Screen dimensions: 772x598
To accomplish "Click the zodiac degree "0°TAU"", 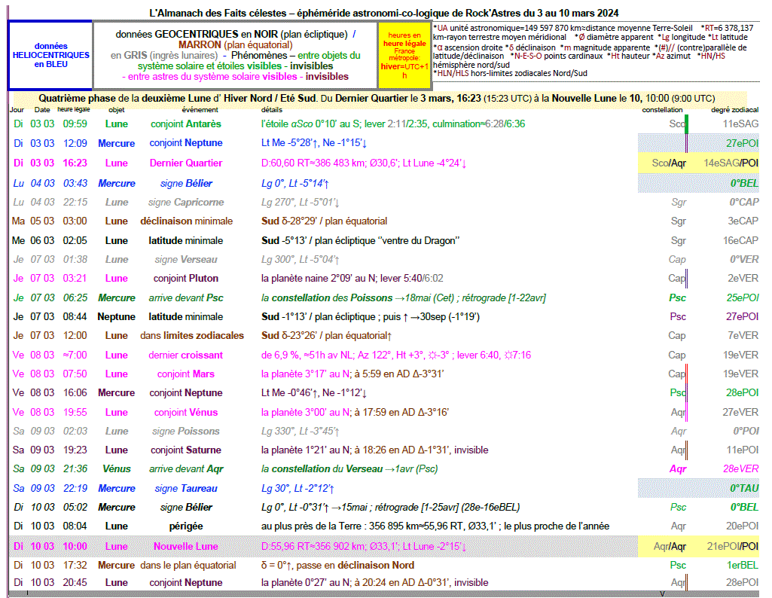I will point(744,489).
